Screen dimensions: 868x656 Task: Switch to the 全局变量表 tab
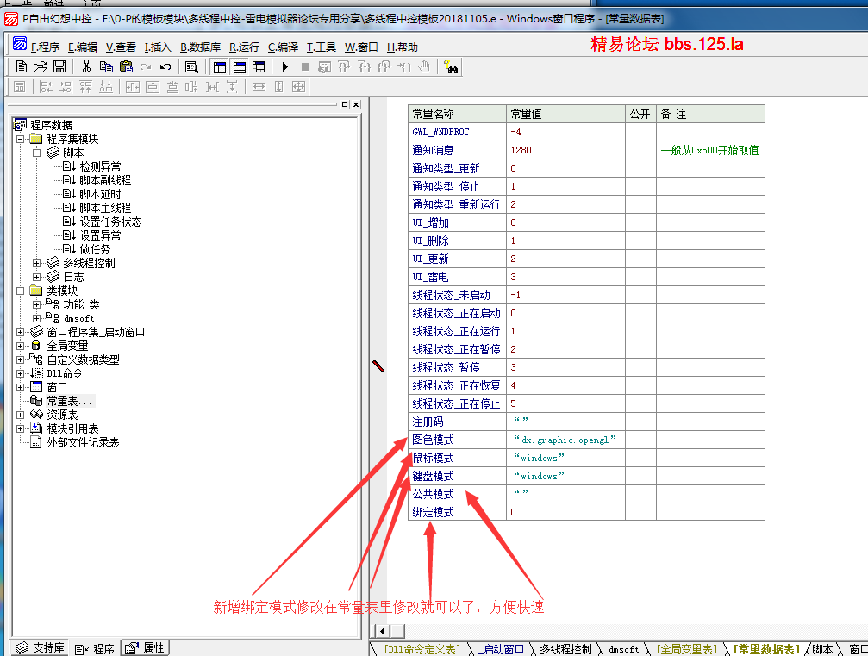click(686, 649)
